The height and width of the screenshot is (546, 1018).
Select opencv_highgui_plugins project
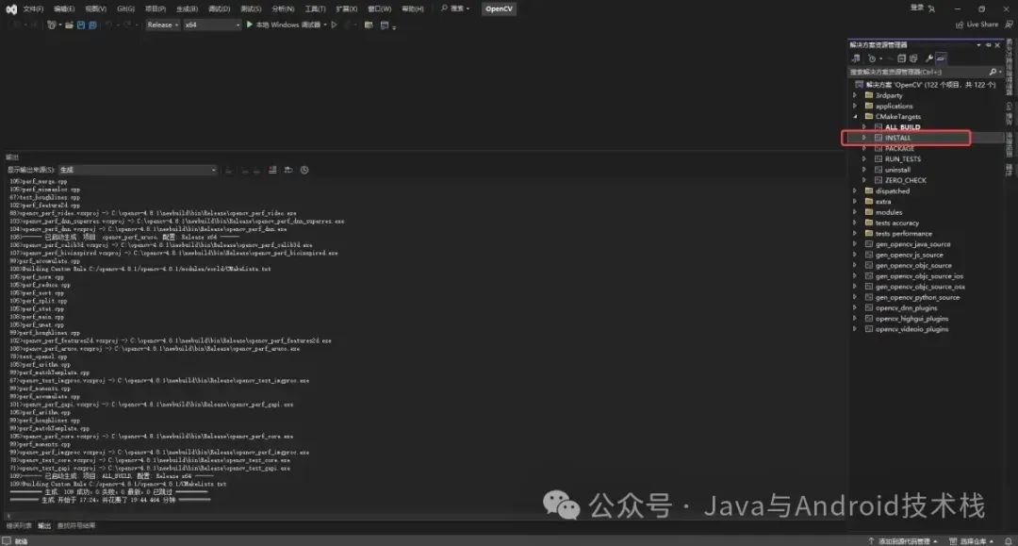(911, 319)
